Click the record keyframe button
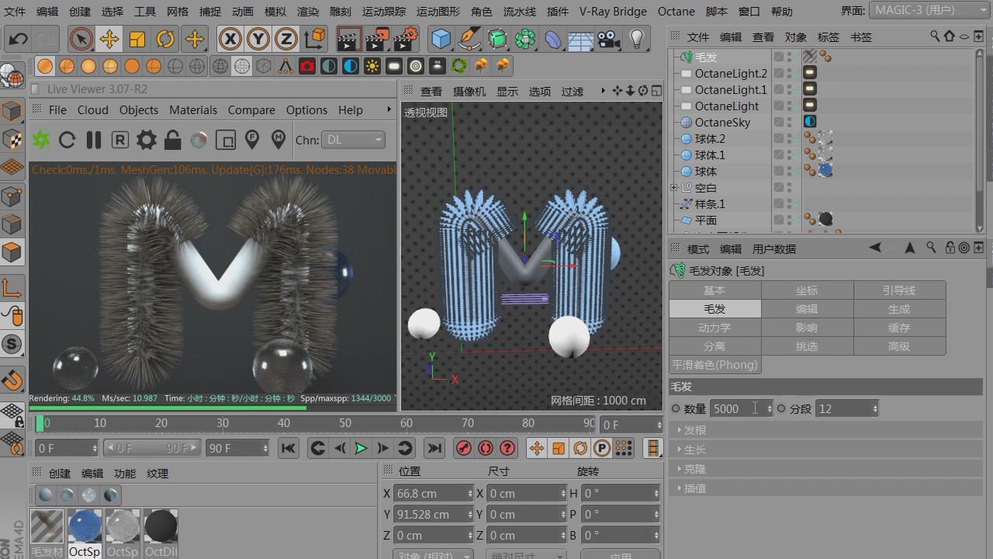The width and height of the screenshot is (993, 559). tap(463, 448)
